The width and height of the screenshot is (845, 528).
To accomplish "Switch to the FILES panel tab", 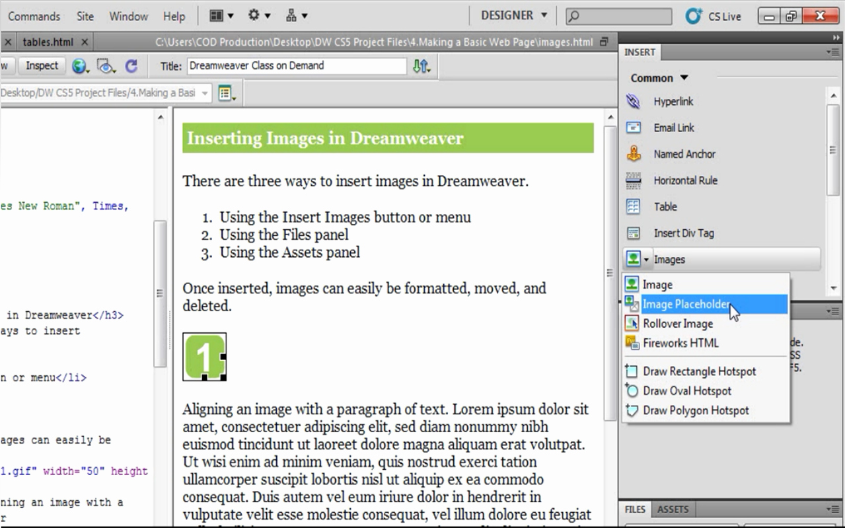I will (635, 509).
